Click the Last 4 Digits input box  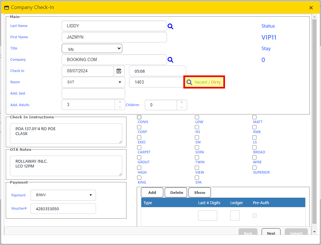208,215
